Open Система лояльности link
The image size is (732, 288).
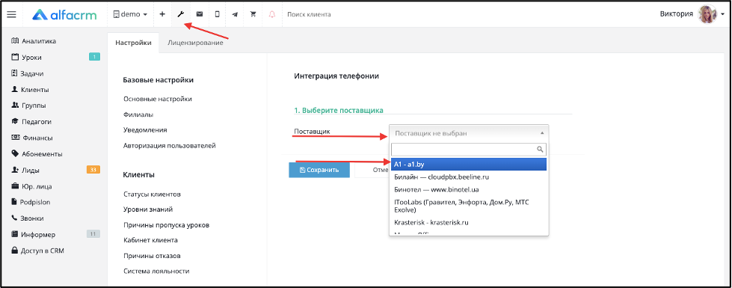click(156, 272)
